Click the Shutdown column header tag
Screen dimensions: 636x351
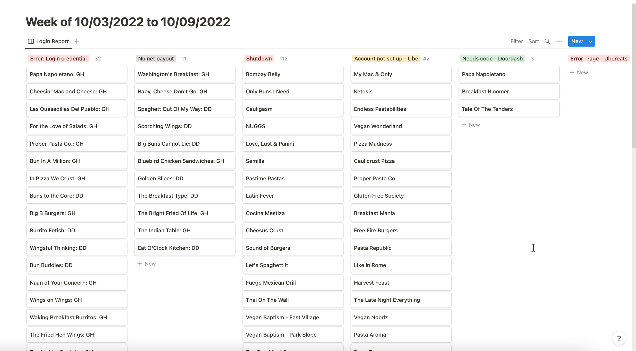tap(259, 59)
